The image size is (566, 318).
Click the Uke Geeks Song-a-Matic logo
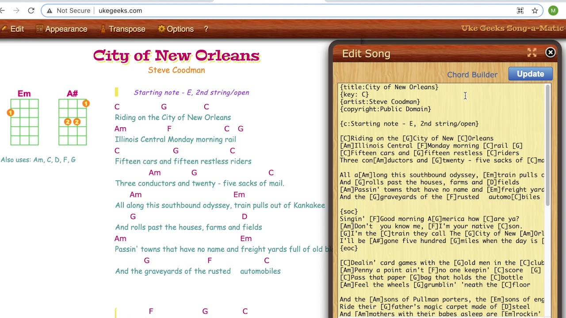pyautogui.click(x=512, y=28)
